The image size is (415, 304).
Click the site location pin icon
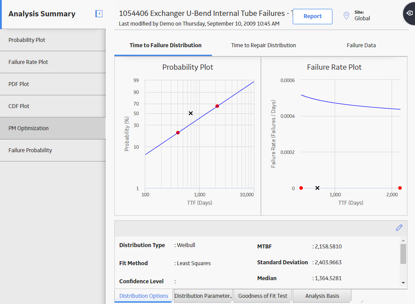coord(346,15)
